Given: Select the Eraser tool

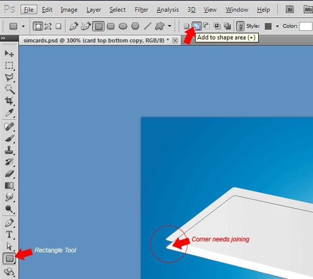Looking at the screenshot, I should (9, 174).
